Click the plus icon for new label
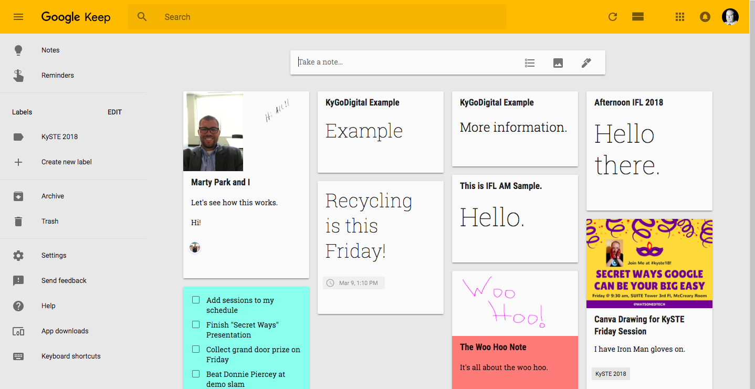Screen dimensions: 755x389 18,162
